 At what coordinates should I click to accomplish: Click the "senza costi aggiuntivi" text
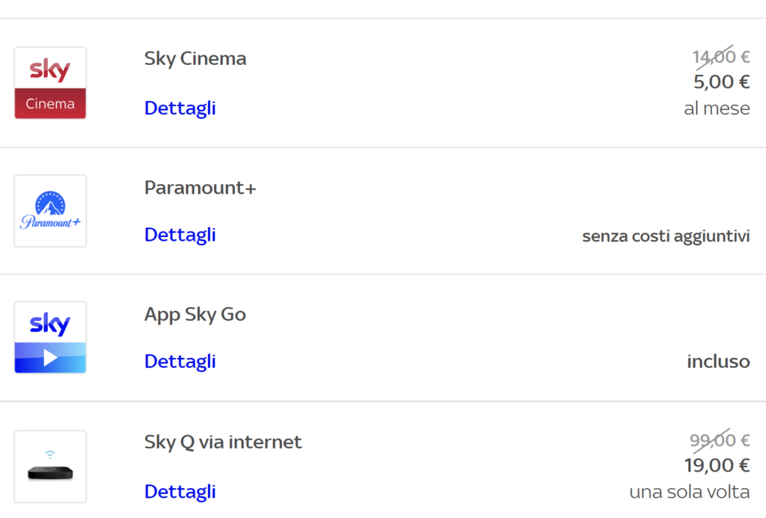click(x=666, y=237)
